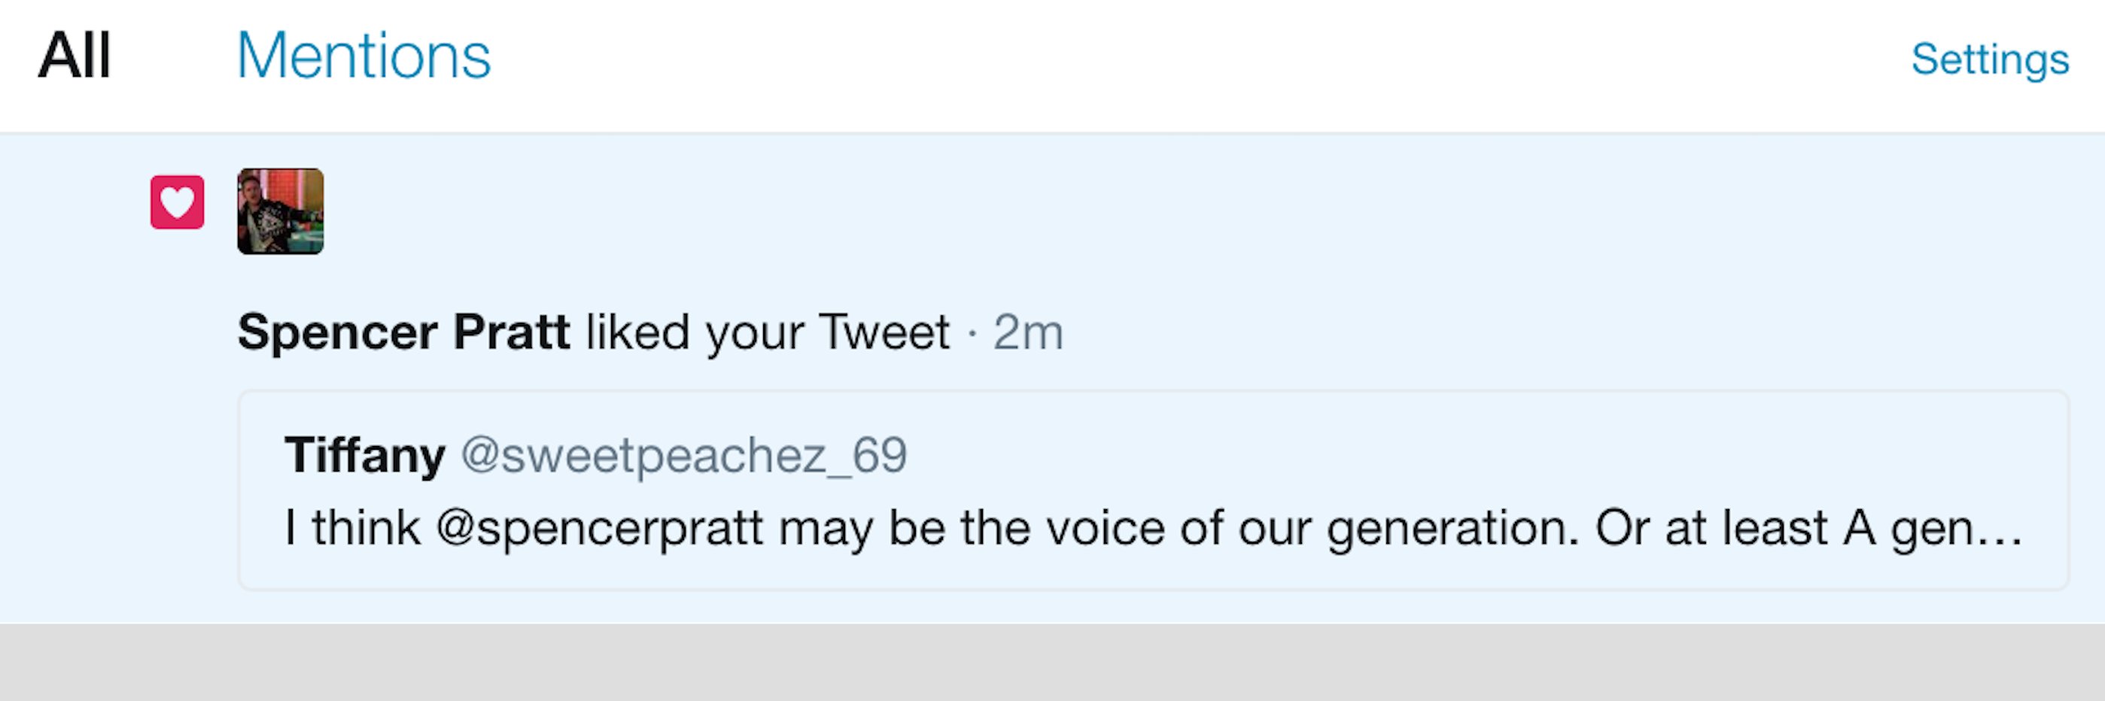Click the word 'Tweet' in notification line
Screen dimensions: 2105x701
884,332
